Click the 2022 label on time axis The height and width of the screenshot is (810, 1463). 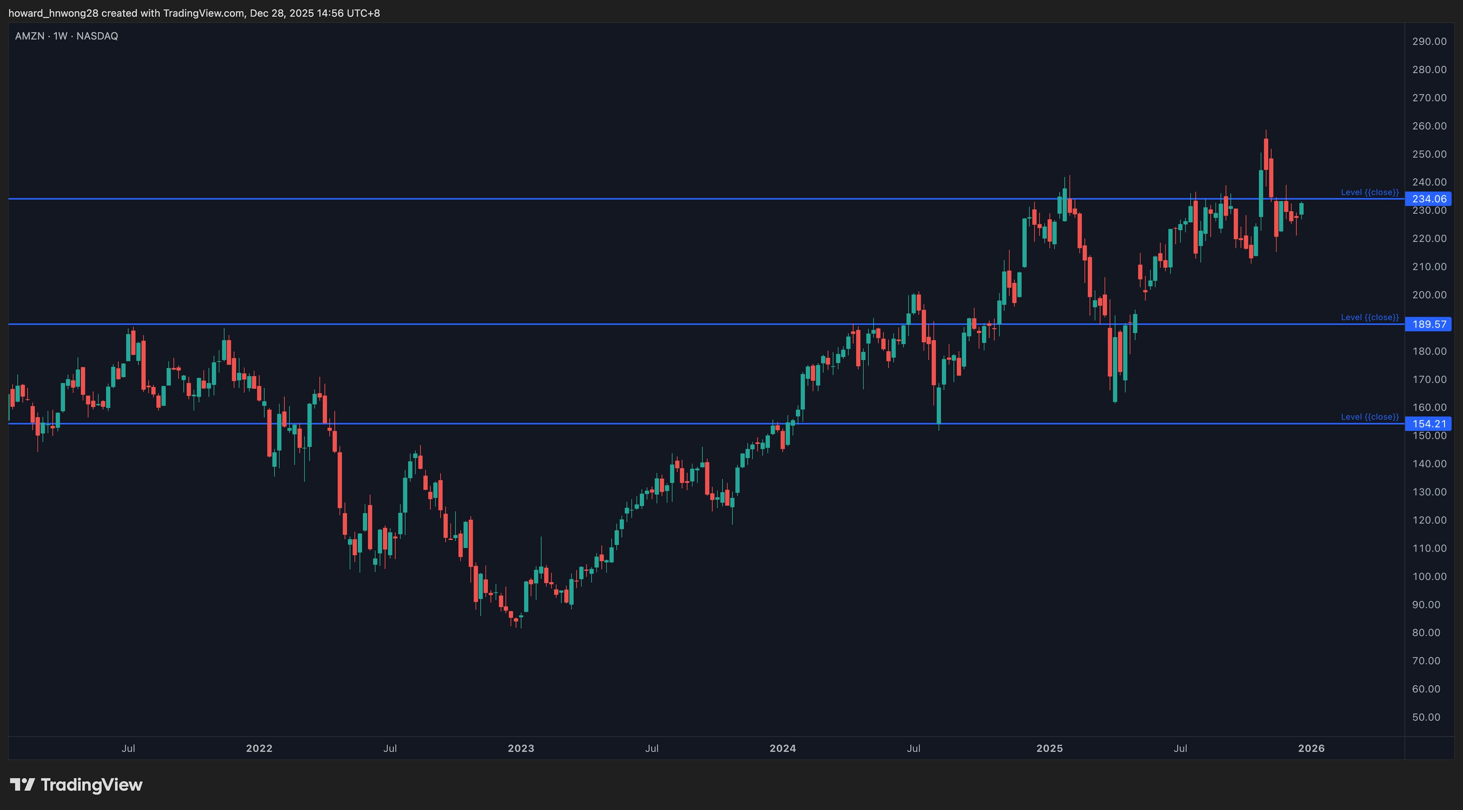click(x=259, y=748)
